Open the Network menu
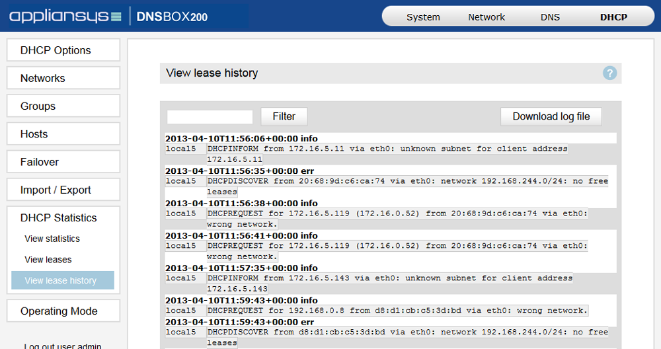The image size is (661, 349). [486, 17]
